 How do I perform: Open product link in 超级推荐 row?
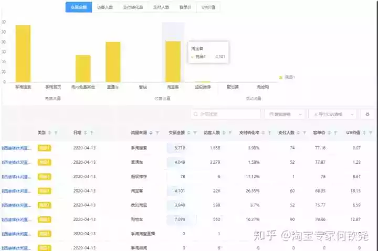tap(16, 177)
